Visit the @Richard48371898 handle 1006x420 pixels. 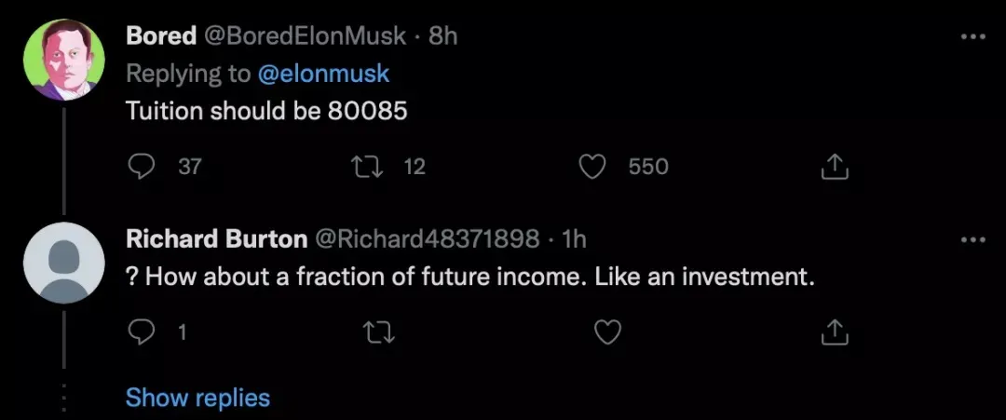pos(428,239)
